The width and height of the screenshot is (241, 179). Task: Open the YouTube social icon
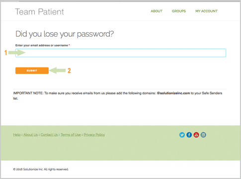196,135
